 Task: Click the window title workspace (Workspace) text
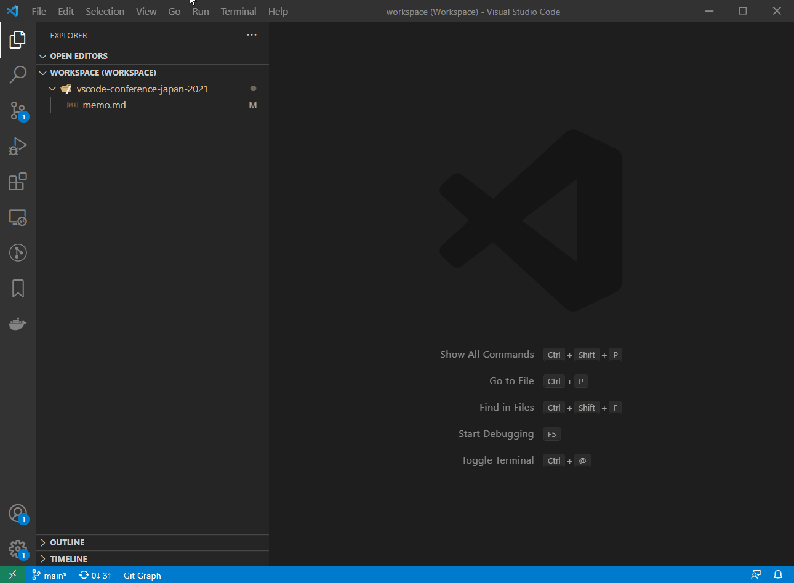473,12
